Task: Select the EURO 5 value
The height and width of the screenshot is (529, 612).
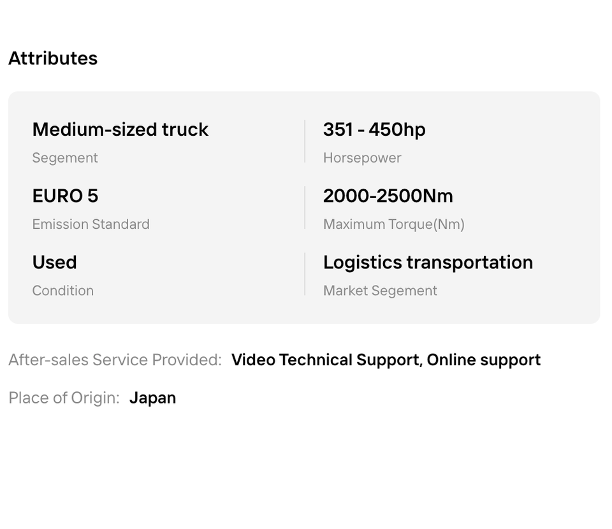Action: (x=66, y=196)
